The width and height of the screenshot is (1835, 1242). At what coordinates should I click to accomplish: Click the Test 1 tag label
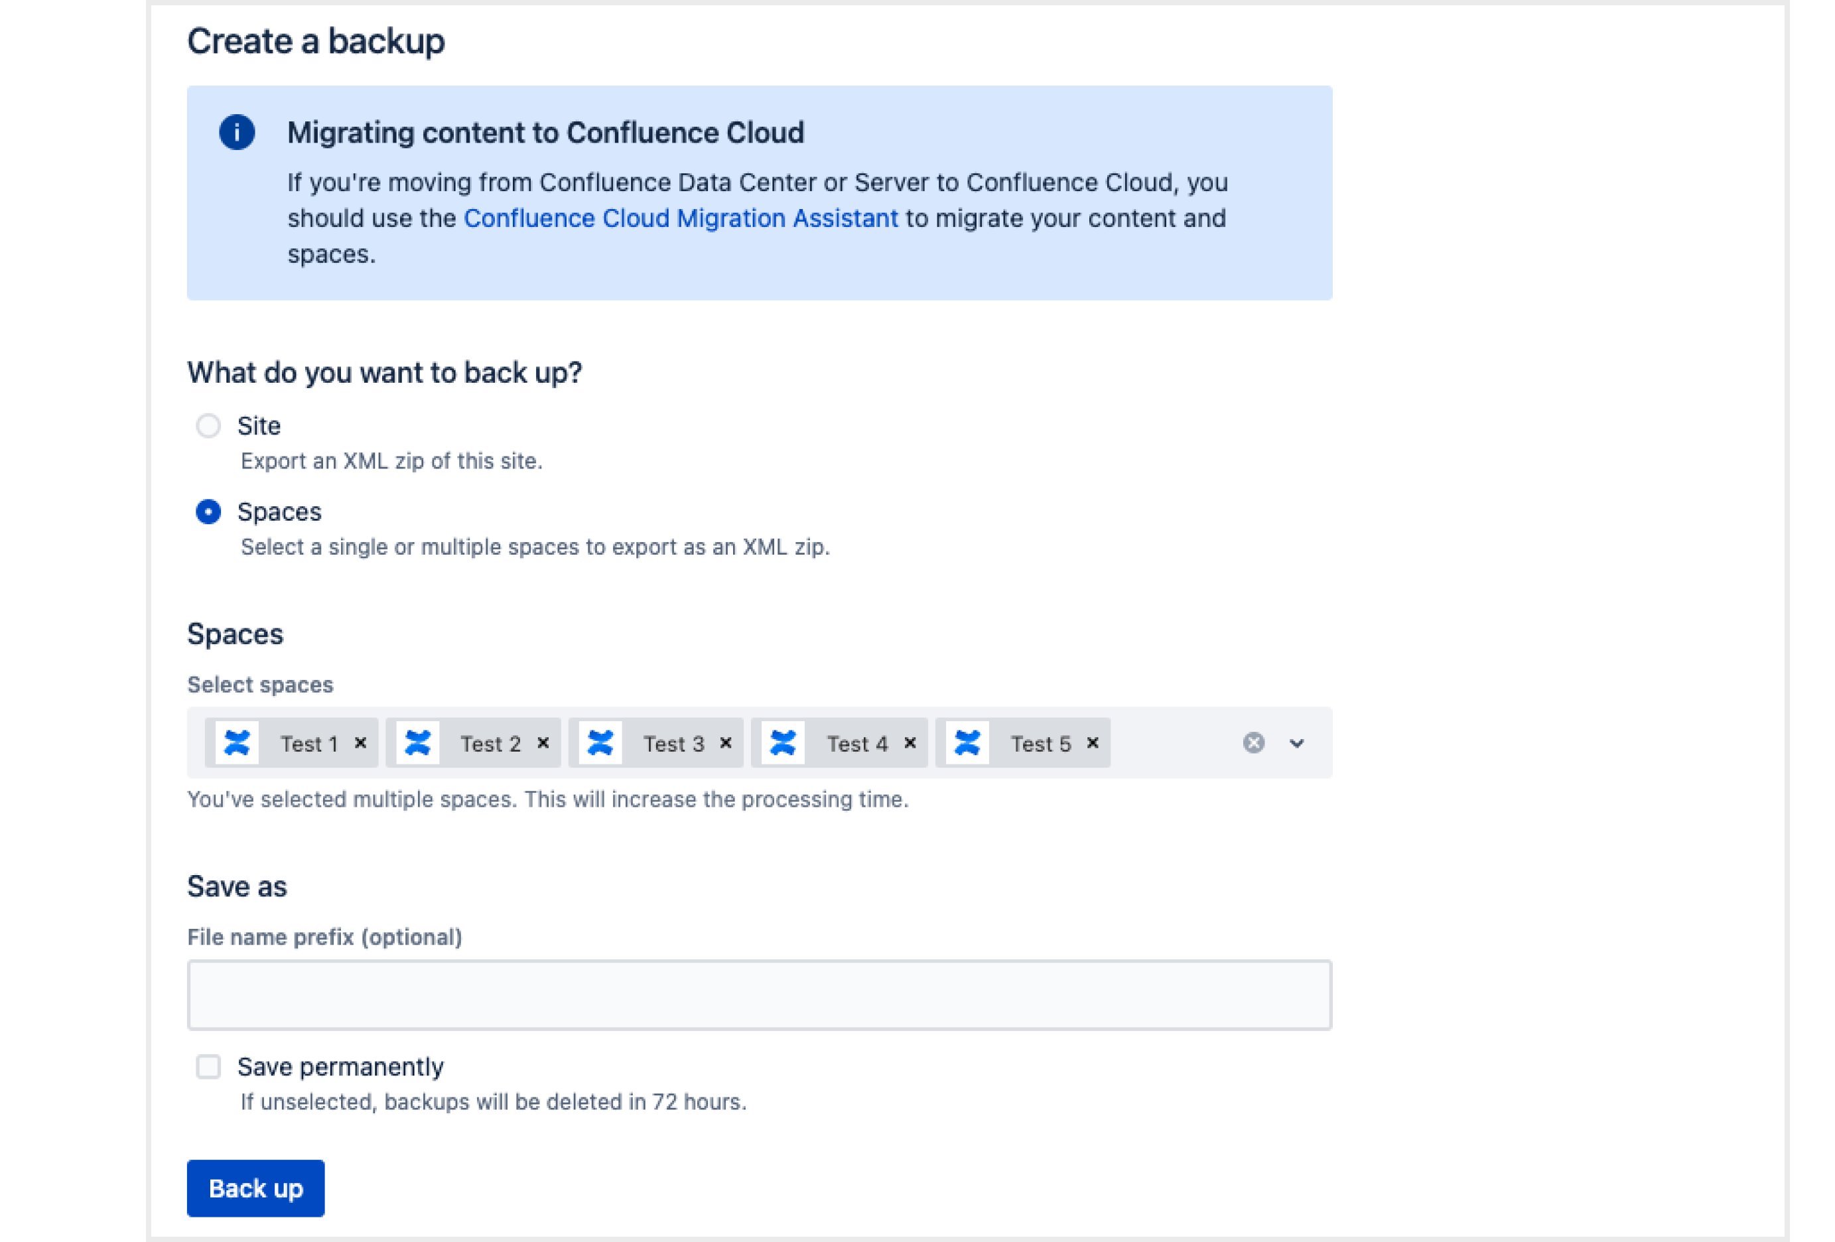tap(310, 744)
